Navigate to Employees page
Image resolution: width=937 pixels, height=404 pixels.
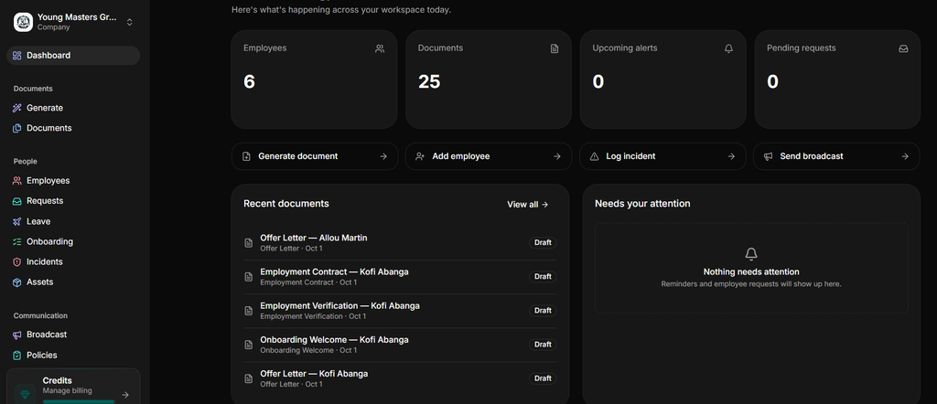(73, 181)
